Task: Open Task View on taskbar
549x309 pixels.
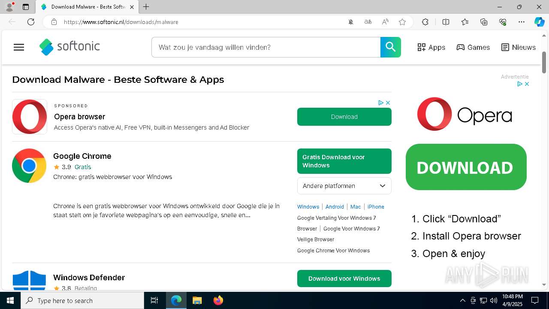Action: [154, 300]
